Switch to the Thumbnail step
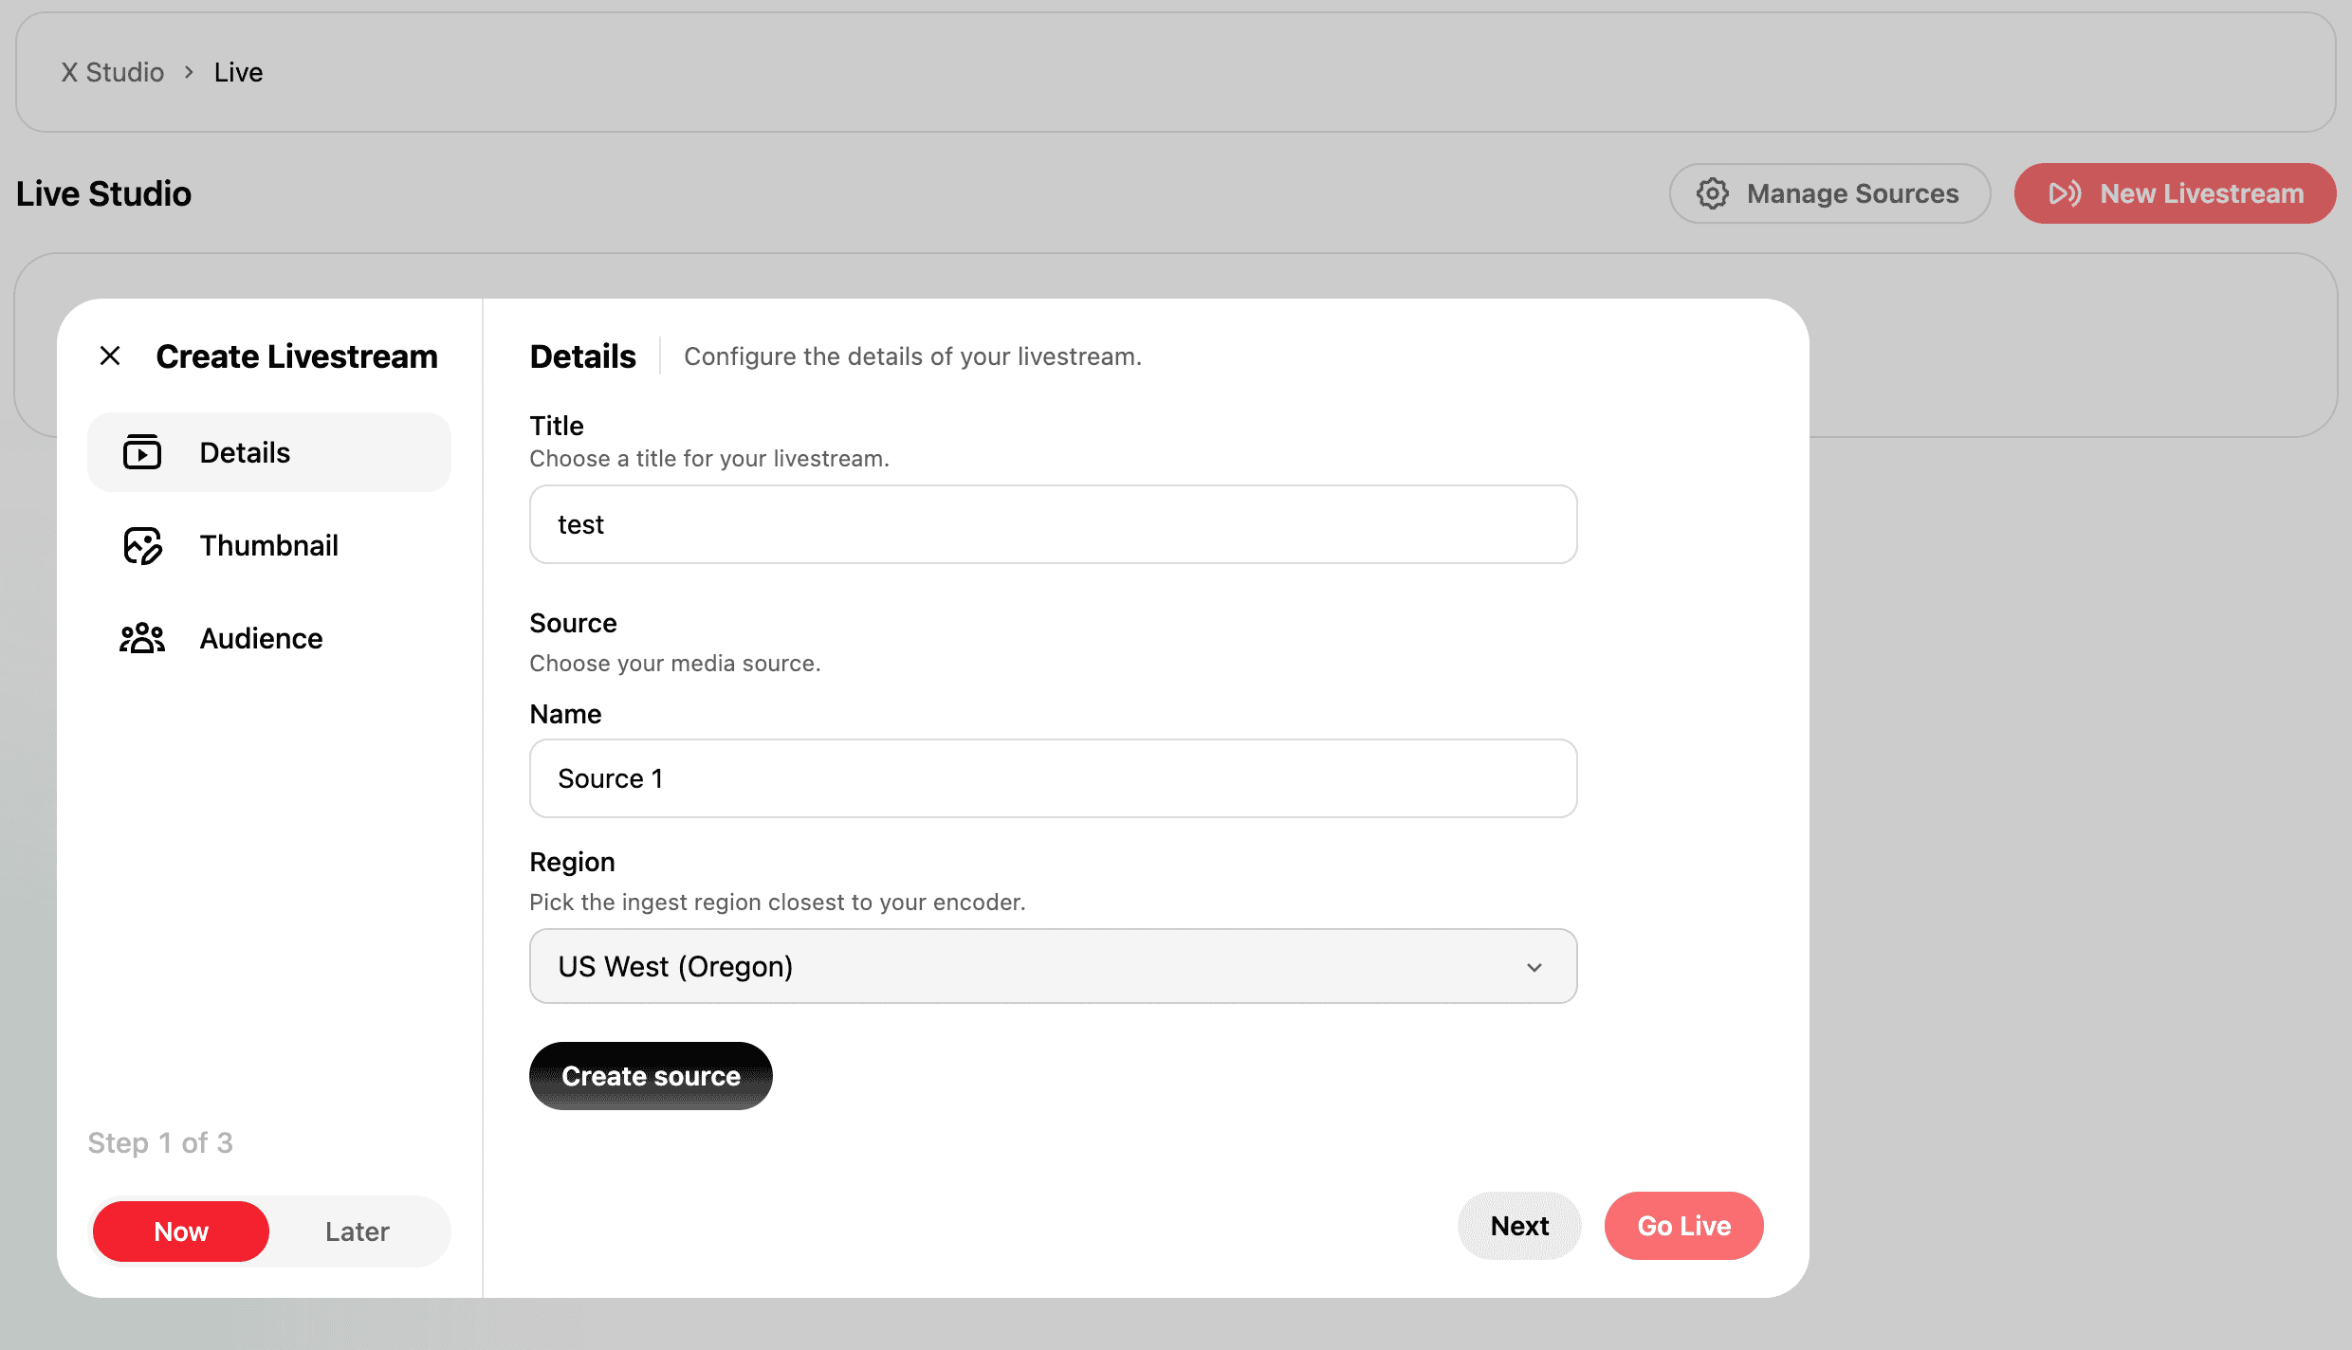This screenshot has height=1350, width=2352. (x=269, y=545)
